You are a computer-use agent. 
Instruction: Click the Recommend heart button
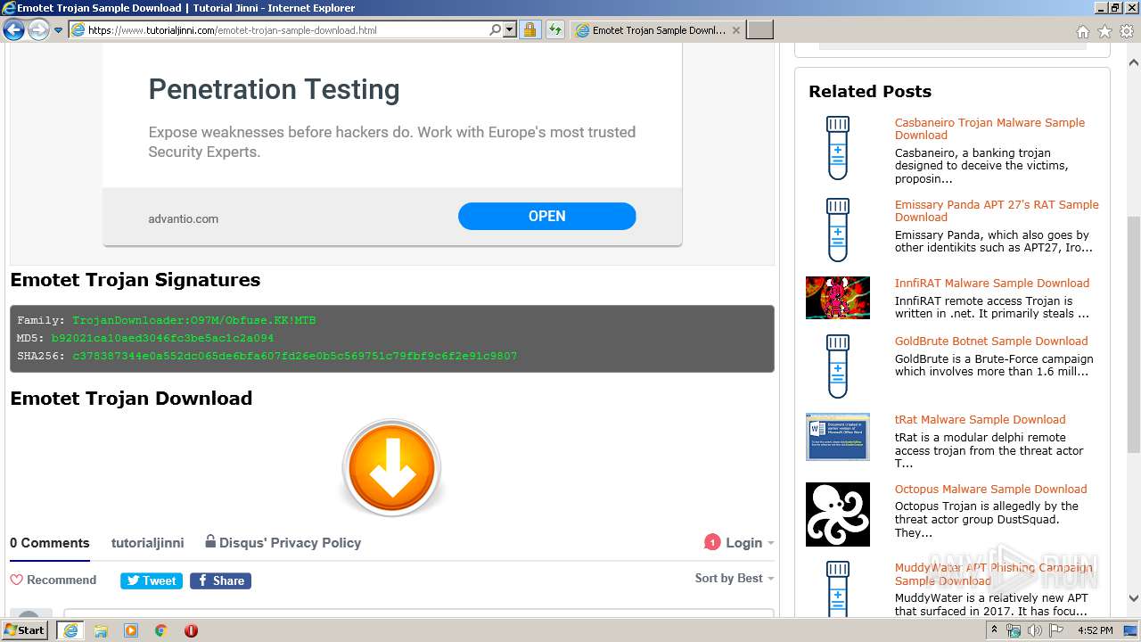[53, 580]
